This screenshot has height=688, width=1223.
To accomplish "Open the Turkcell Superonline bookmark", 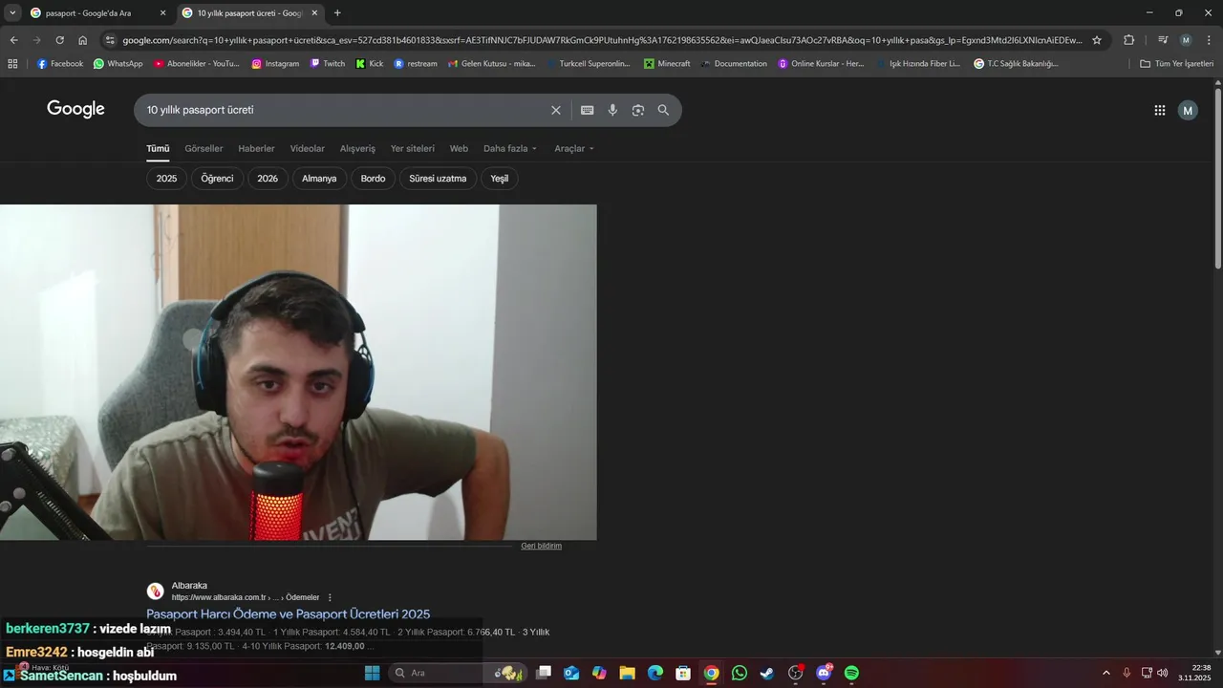I will click(588, 64).
